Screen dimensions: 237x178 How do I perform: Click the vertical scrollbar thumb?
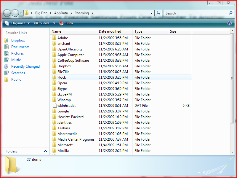[x=232, y=78]
